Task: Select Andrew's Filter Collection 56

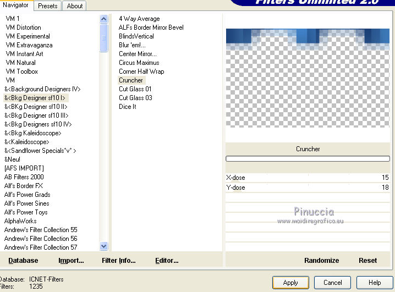Action: tap(41, 239)
